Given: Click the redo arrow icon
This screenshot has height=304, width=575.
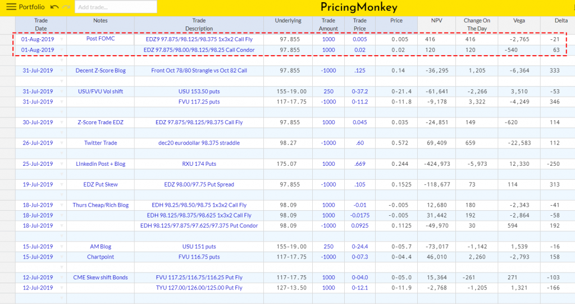Looking at the screenshot, I should tap(66, 7).
